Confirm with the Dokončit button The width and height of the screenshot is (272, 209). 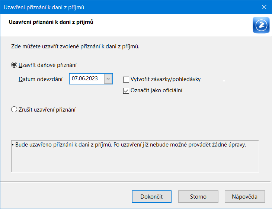coord(151,196)
